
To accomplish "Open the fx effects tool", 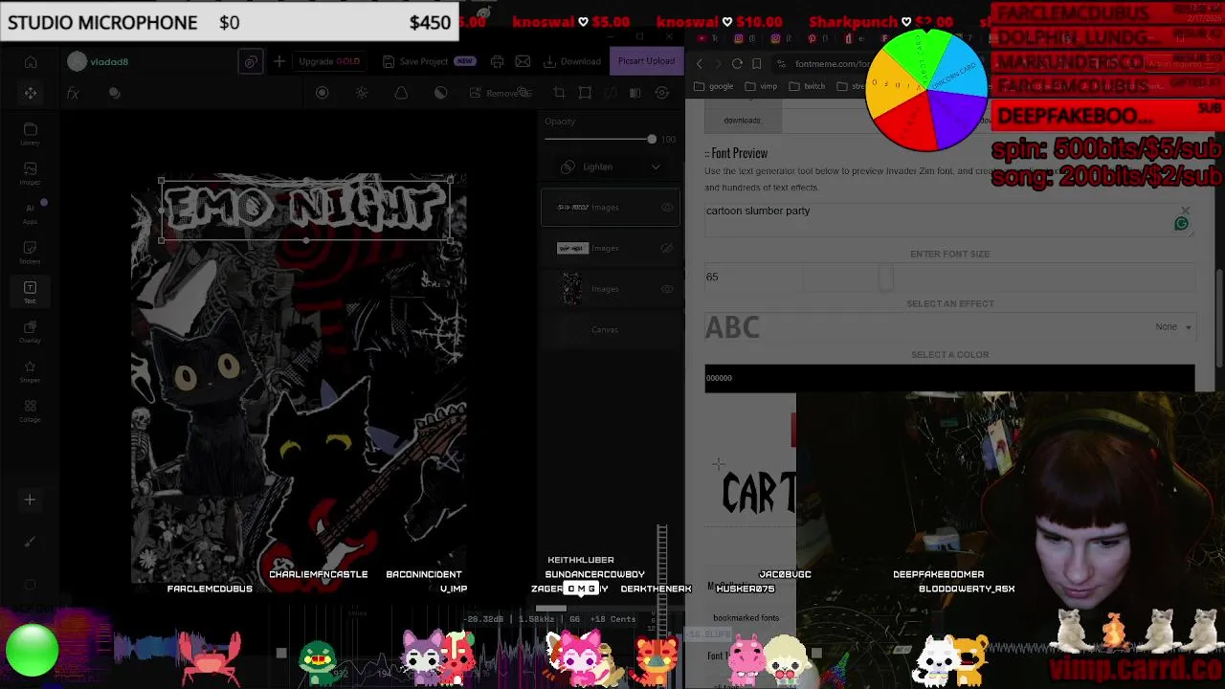I will 73,93.
